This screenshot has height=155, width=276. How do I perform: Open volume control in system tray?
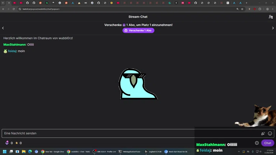tap(261, 151)
